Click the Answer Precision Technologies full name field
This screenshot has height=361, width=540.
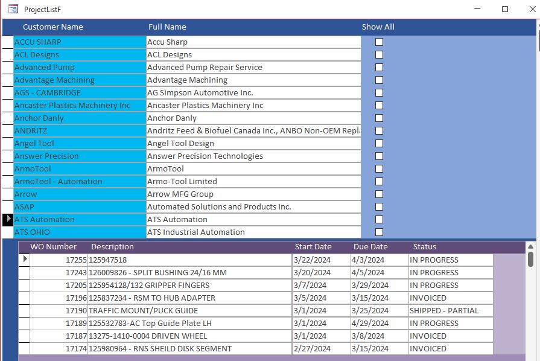coord(253,156)
